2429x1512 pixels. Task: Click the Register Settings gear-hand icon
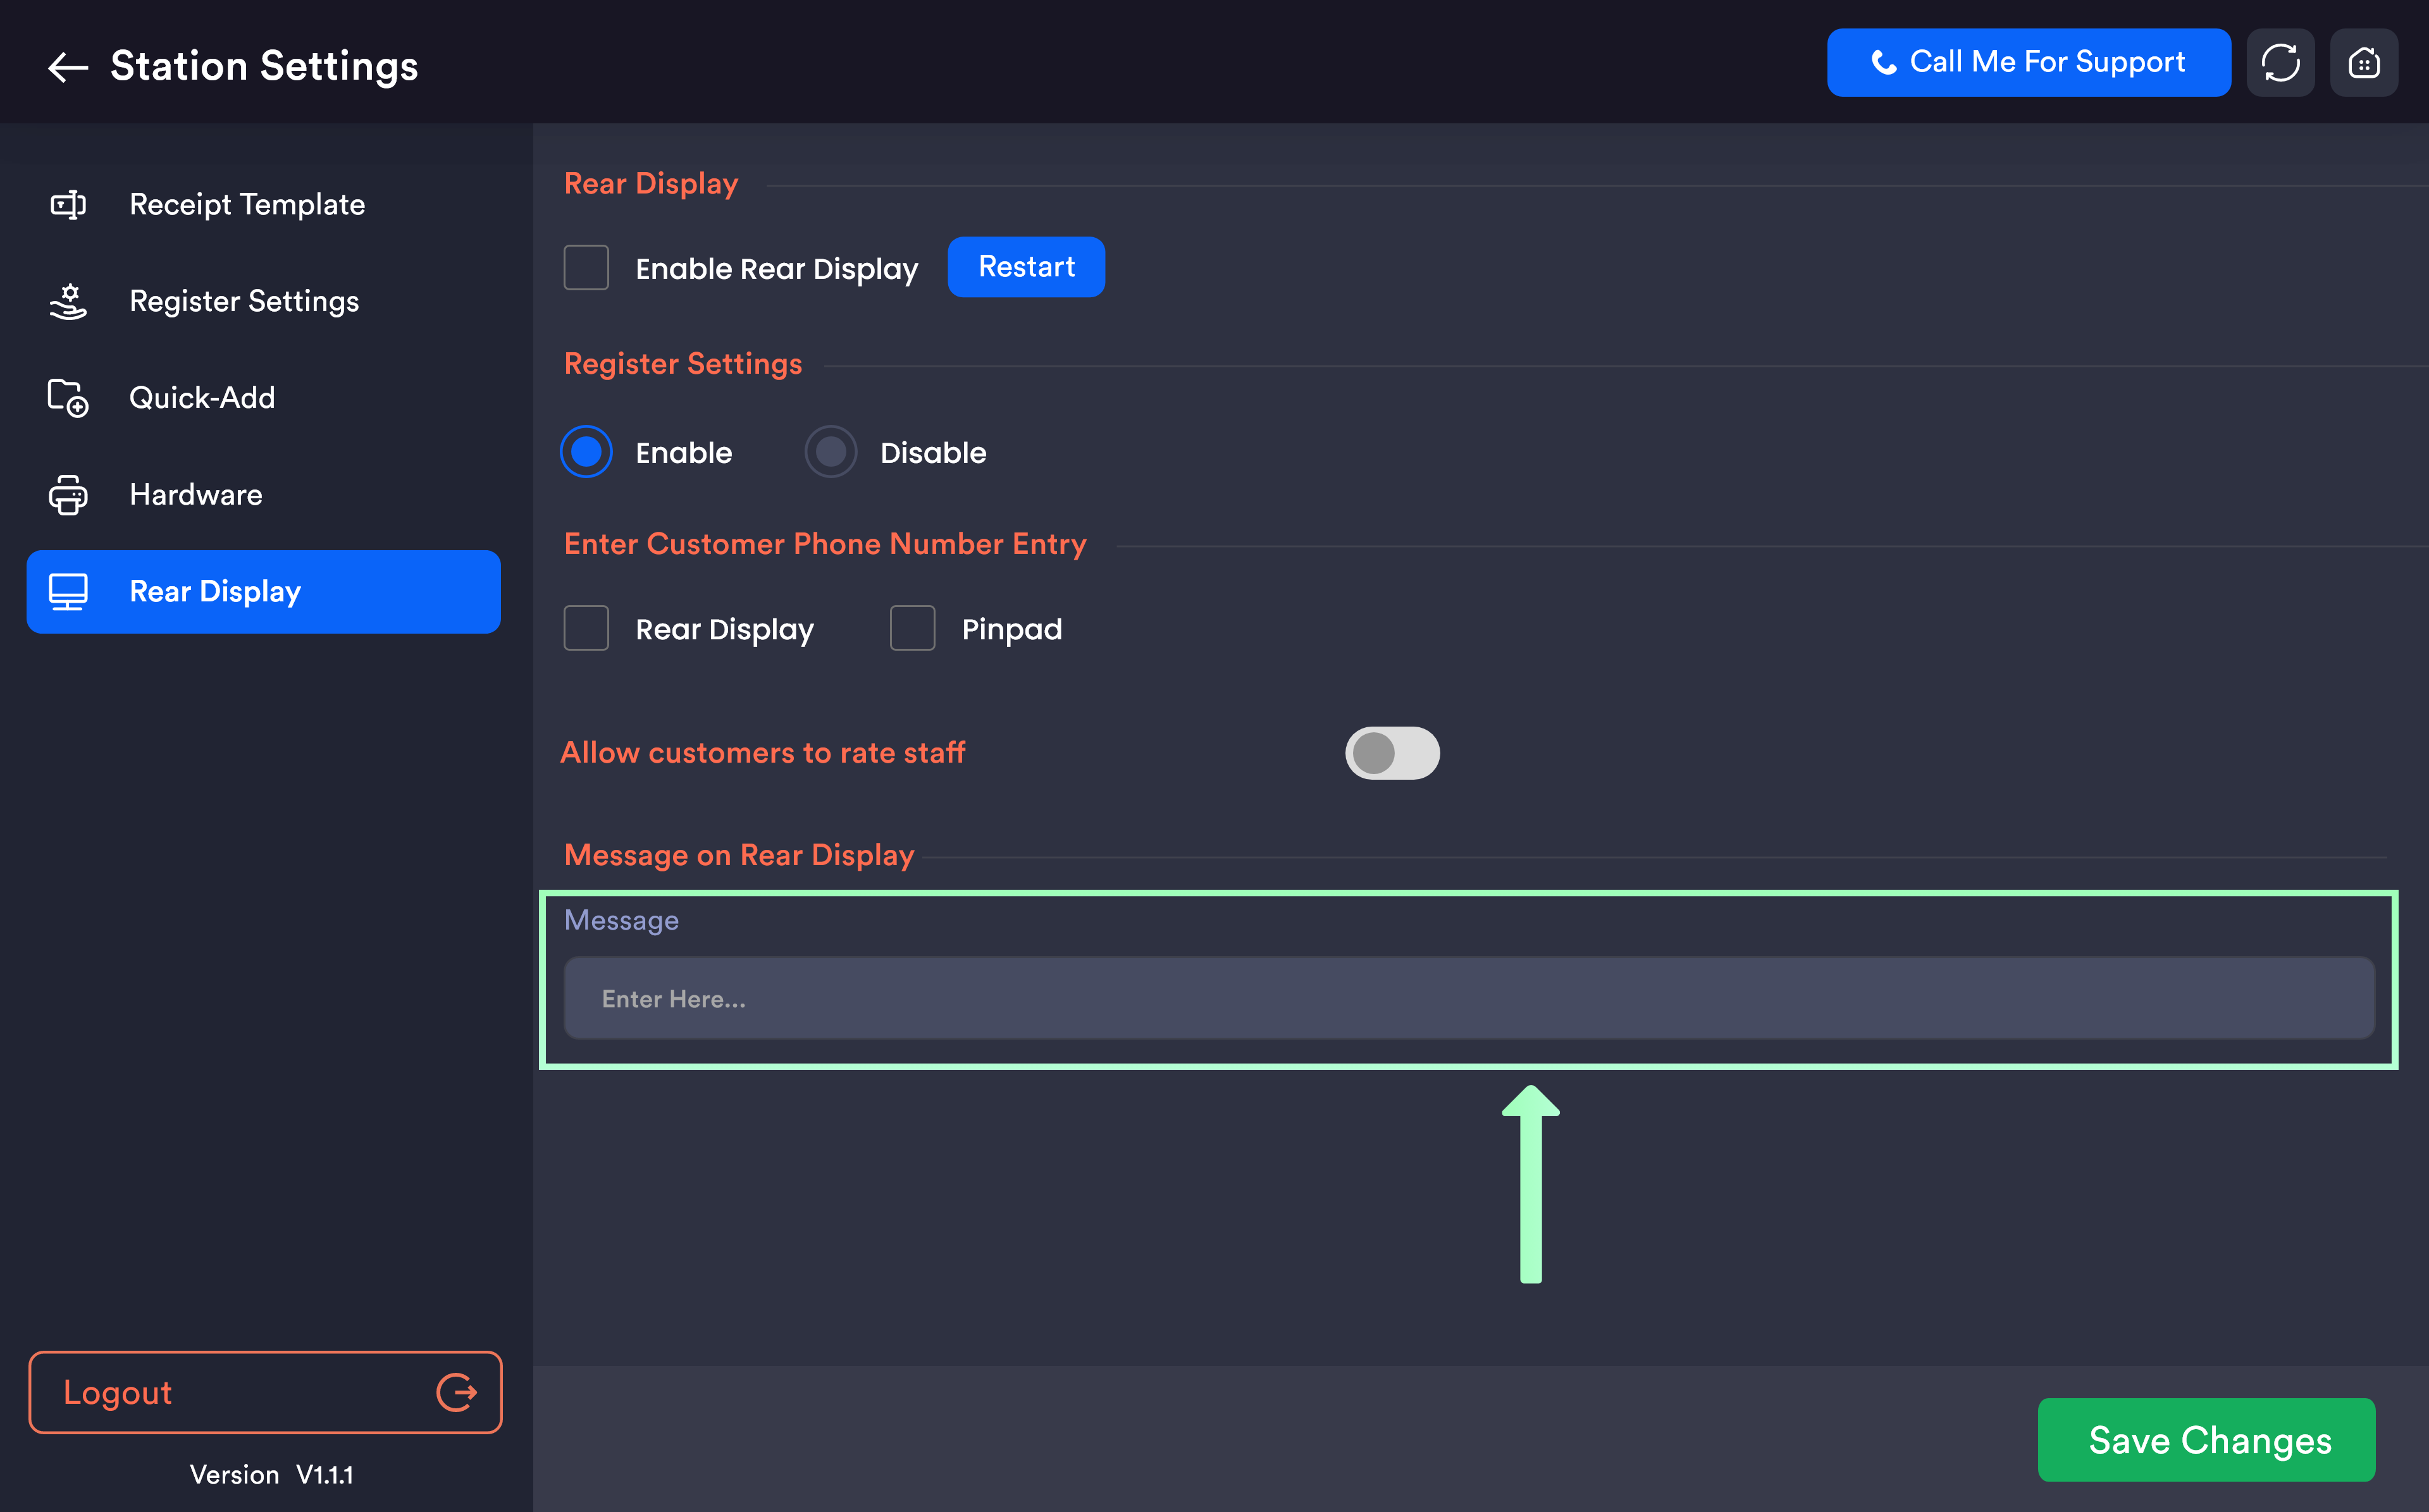68,301
